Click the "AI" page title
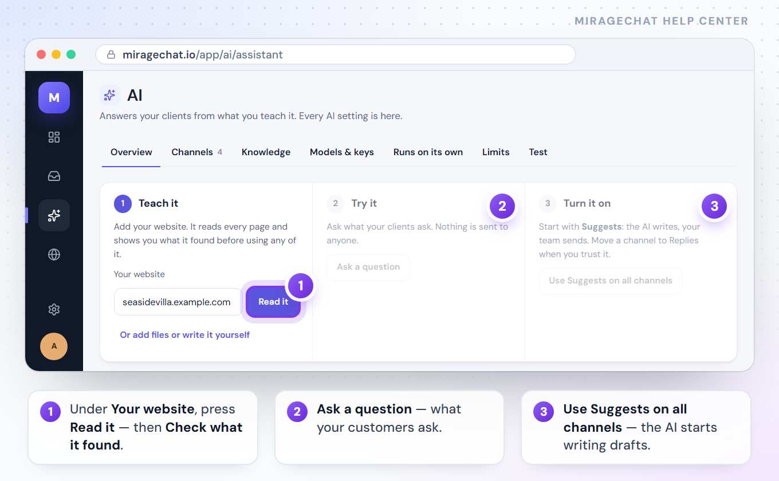779x481 pixels. pyautogui.click(x=135, y=95)
